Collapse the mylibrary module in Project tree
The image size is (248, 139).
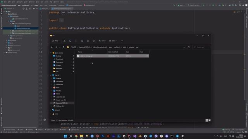6,14
